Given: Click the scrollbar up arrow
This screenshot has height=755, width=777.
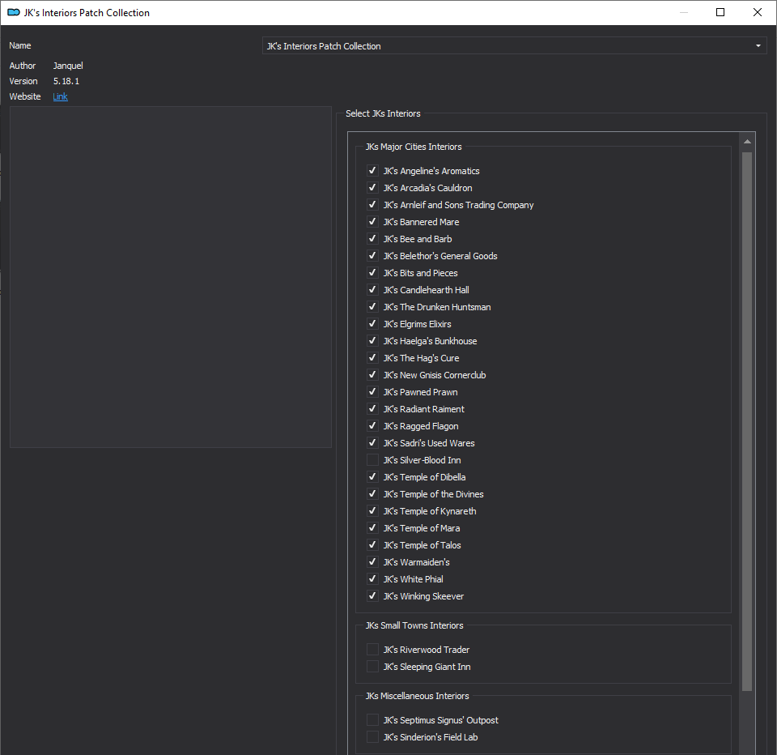Looking at the screenshot, I should click(x=747, y=142).
